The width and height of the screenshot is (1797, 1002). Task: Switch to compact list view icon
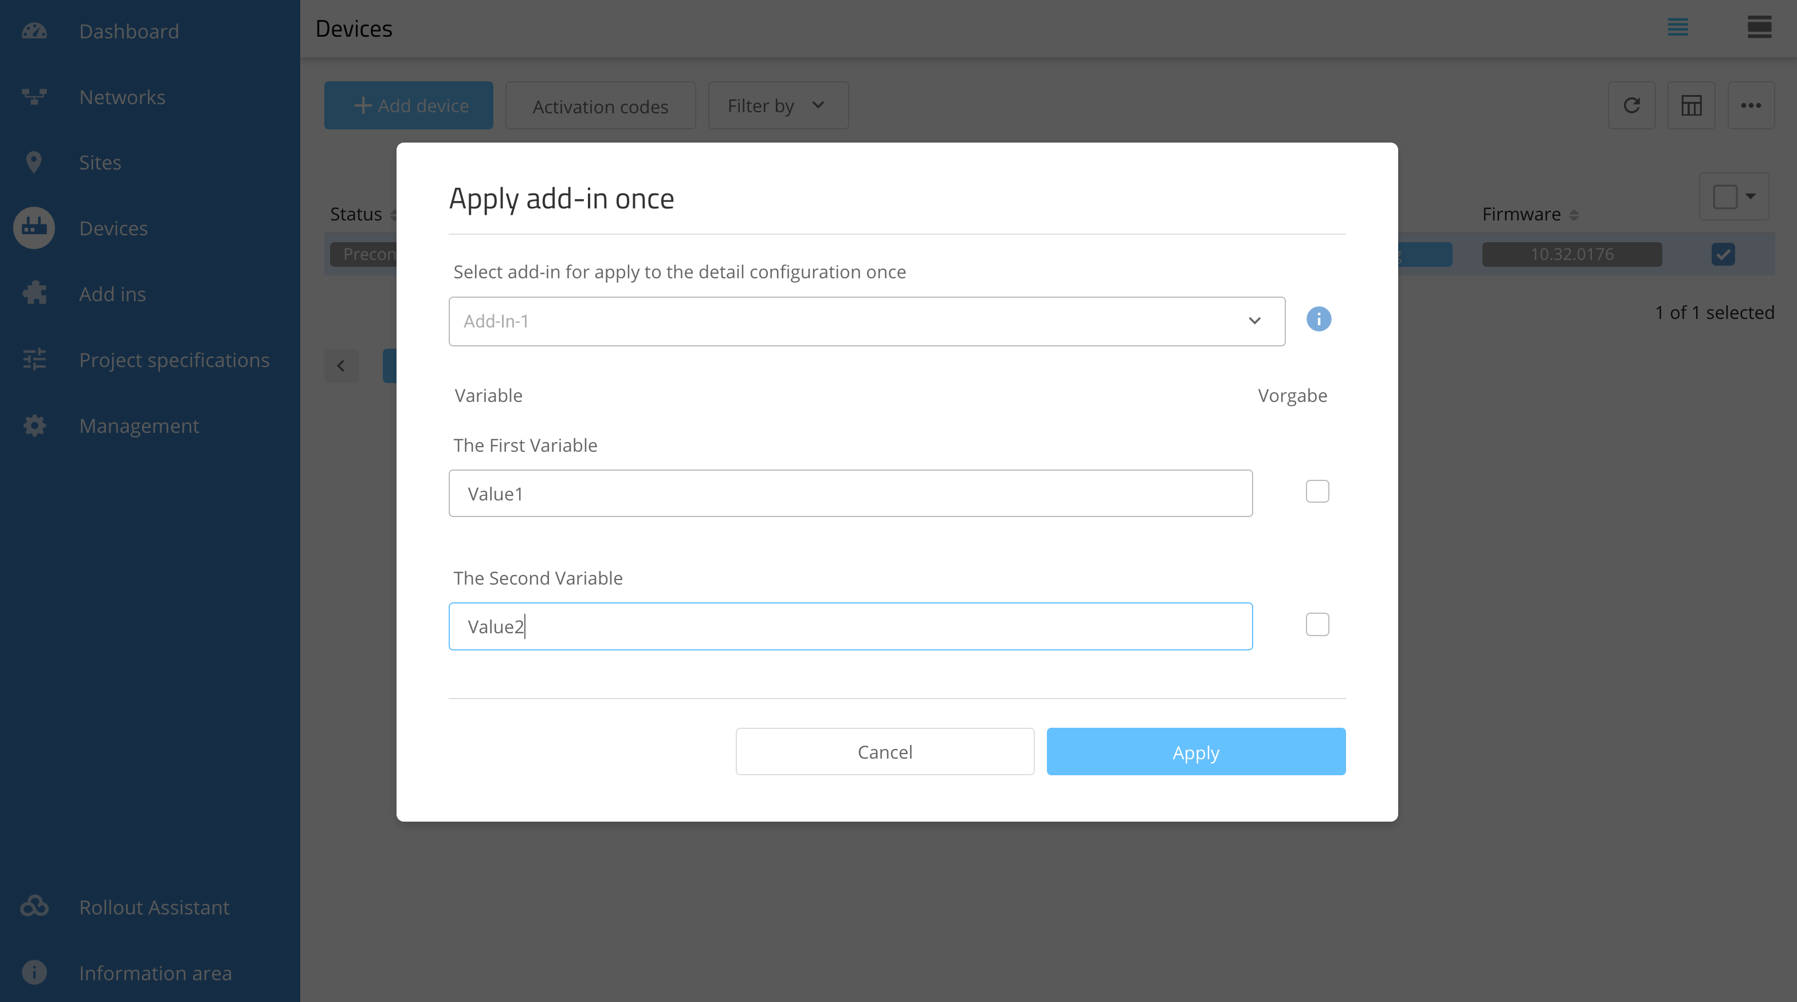coord(1678,28)
